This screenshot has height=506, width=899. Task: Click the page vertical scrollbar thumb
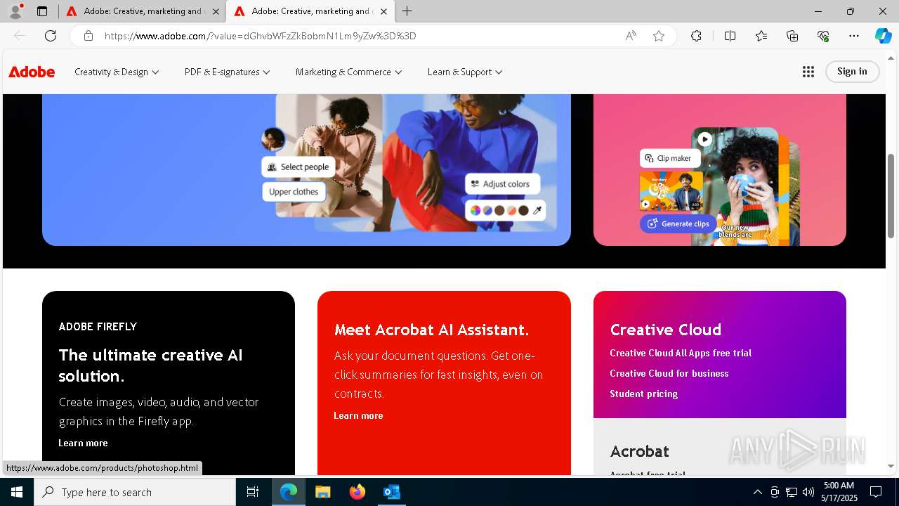pos(891,195)
